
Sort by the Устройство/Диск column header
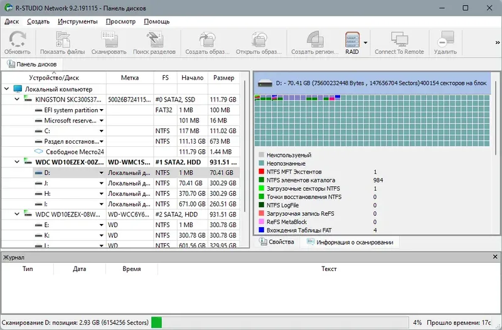(54, 77)
